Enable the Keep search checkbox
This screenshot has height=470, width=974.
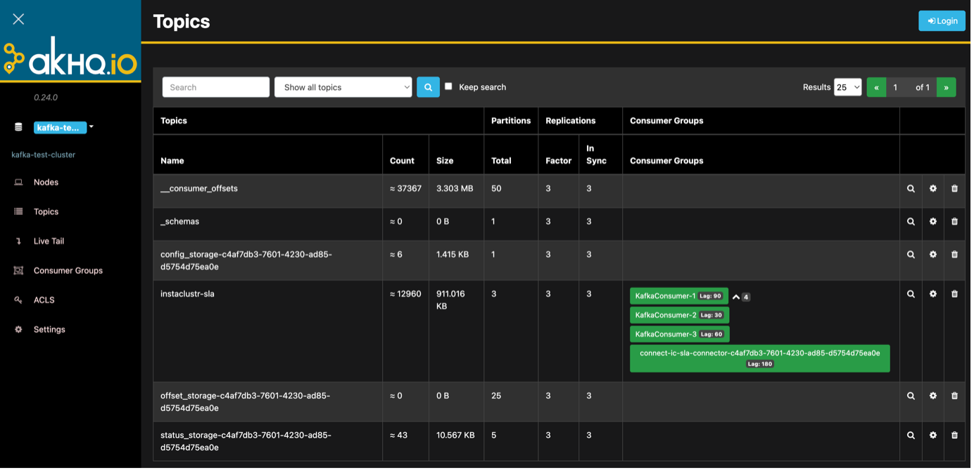(448, 86)
